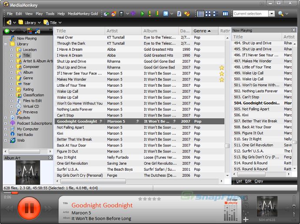Click the album art thumbnail in the player
Image resolution: width=300 pixels, height=224 pixels.
(x=267, y=207)
